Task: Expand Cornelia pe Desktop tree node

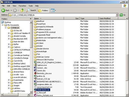Action: point(9,55)
